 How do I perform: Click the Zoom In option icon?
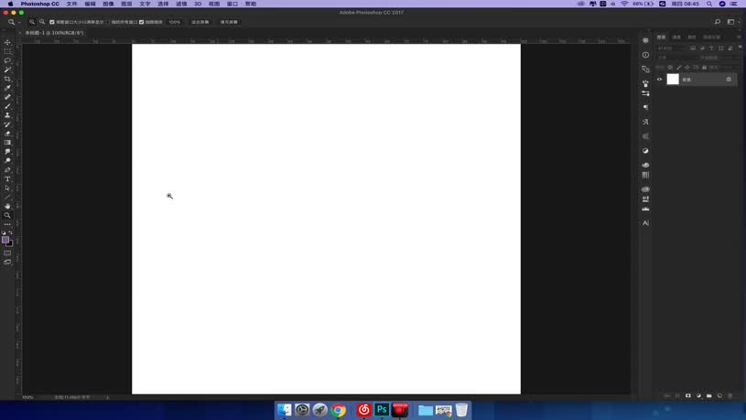[32, 22]
